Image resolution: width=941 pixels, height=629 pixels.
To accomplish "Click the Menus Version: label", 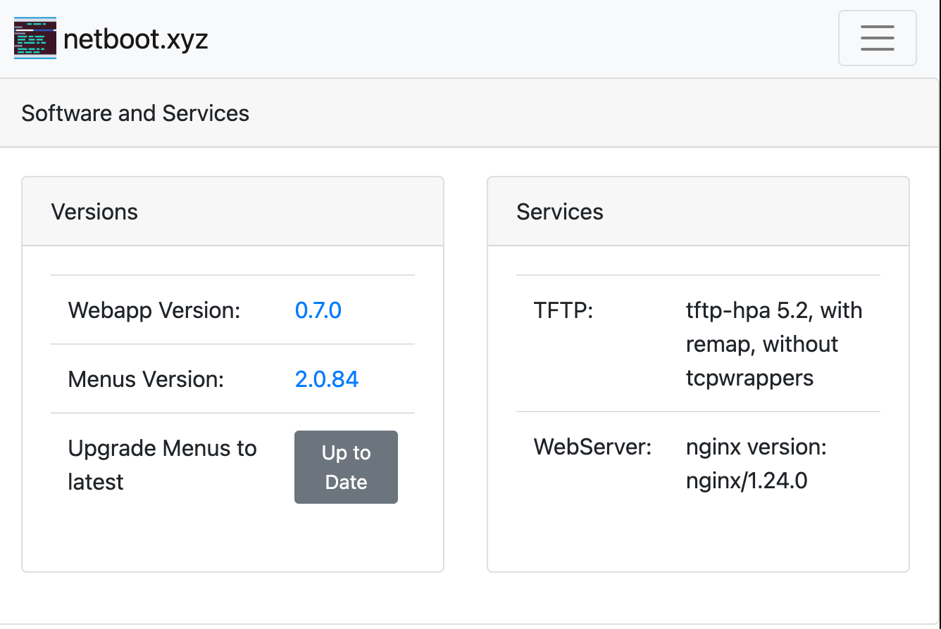I will [146, 379].
